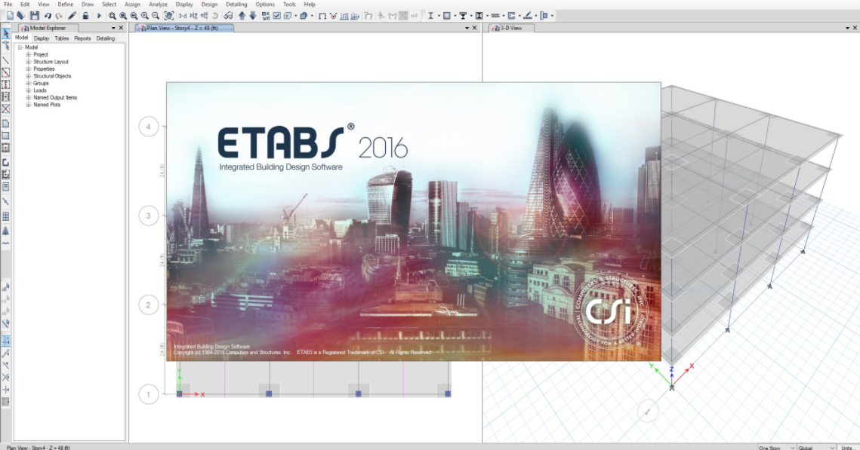This screenshot has width=860, height=450.
Task: Pick the draw grids tool
Action: tap(5, 216)
